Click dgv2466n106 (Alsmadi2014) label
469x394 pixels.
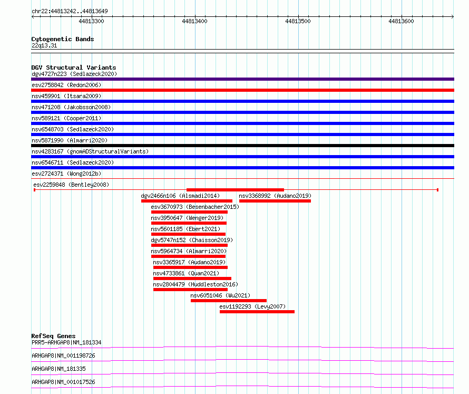[180, 196]
